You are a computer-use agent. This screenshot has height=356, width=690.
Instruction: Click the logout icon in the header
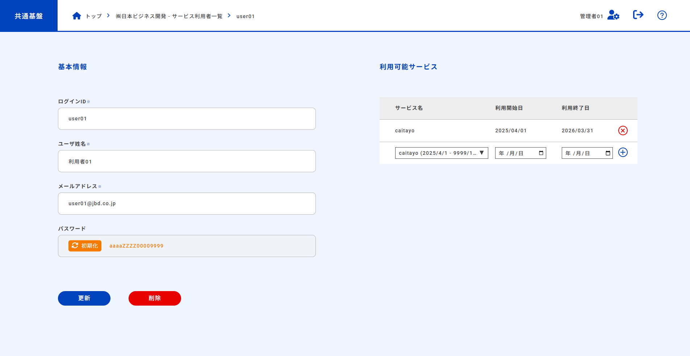click(x=638, y=15)
